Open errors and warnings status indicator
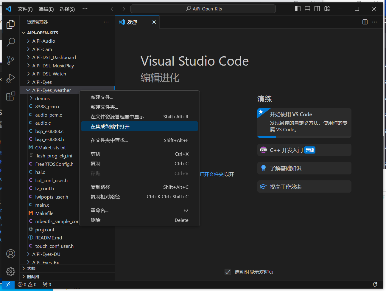 [x=27, y=284]
